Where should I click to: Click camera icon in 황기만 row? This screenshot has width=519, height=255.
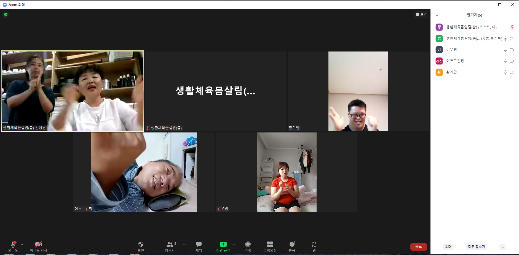512,72
